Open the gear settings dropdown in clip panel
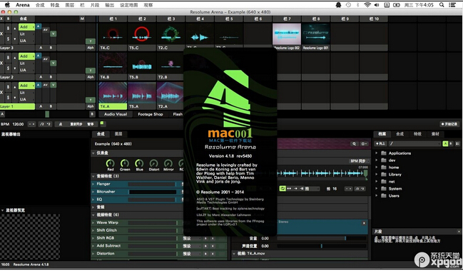The image size is (463, 271). tap(364, 144)
